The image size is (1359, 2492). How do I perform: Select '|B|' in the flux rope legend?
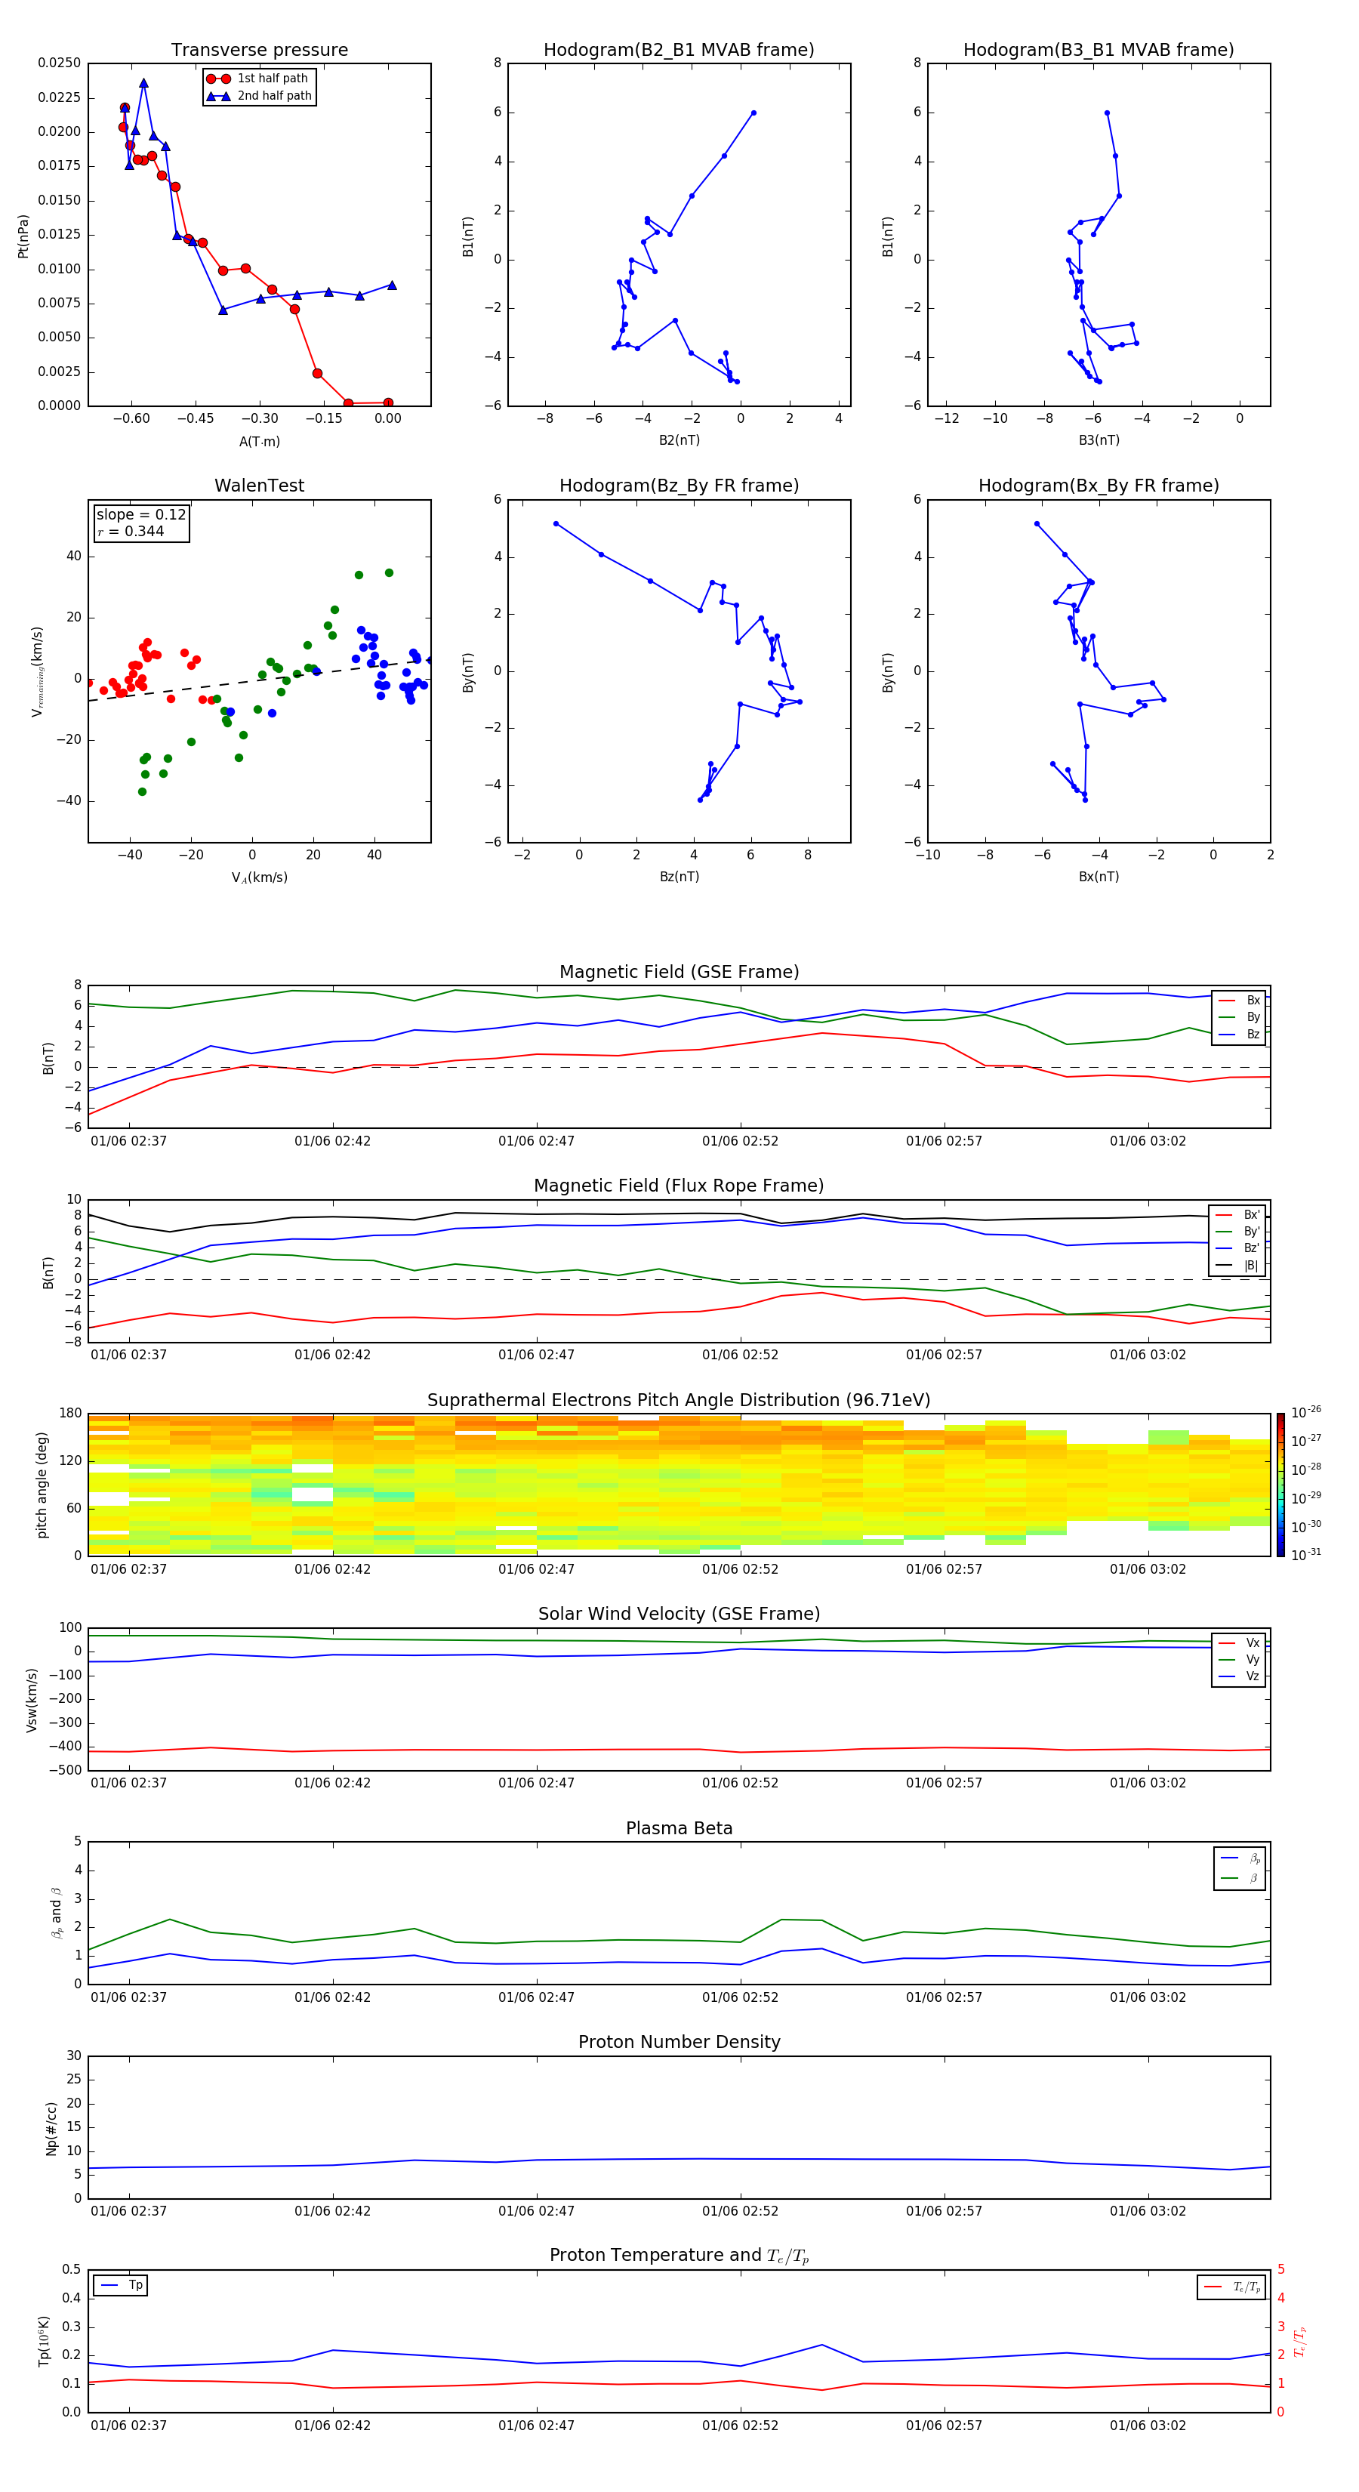pyautogui.click(x=1251, y=1266)
